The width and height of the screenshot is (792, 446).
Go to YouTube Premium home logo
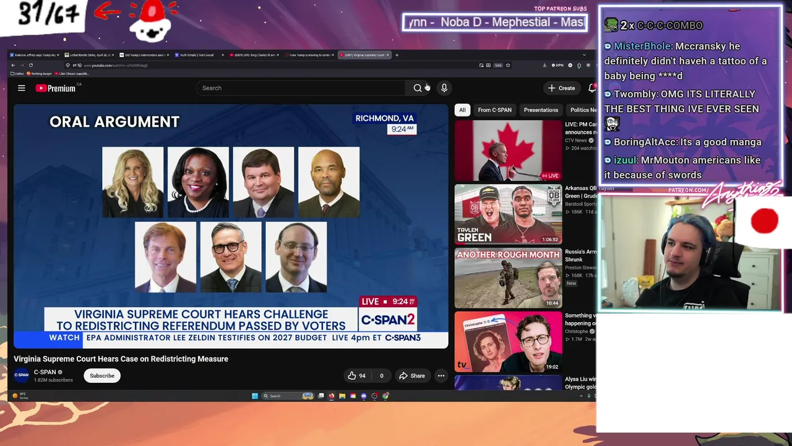[x=56, y=88]
